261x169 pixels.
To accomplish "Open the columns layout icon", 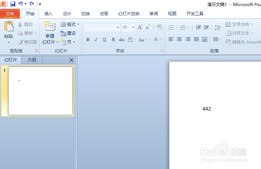I will coord(217,39).
